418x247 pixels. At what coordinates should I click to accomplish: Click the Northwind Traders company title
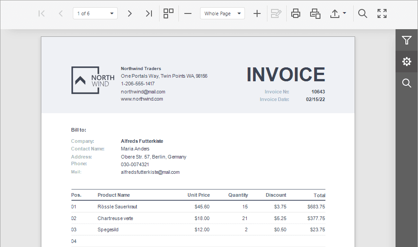(x=141, y=68)
